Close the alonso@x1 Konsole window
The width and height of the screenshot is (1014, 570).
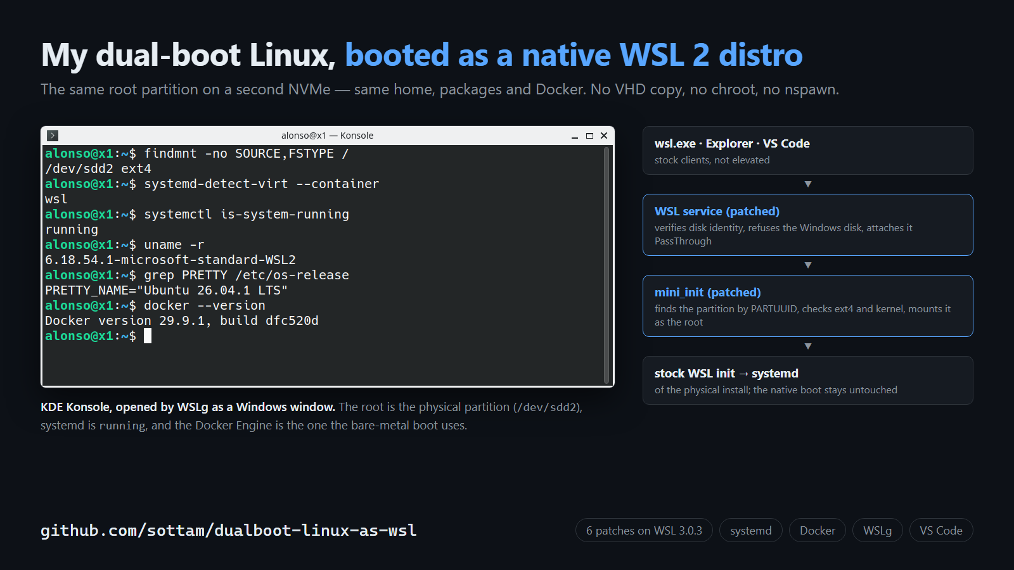pos(604,136)
